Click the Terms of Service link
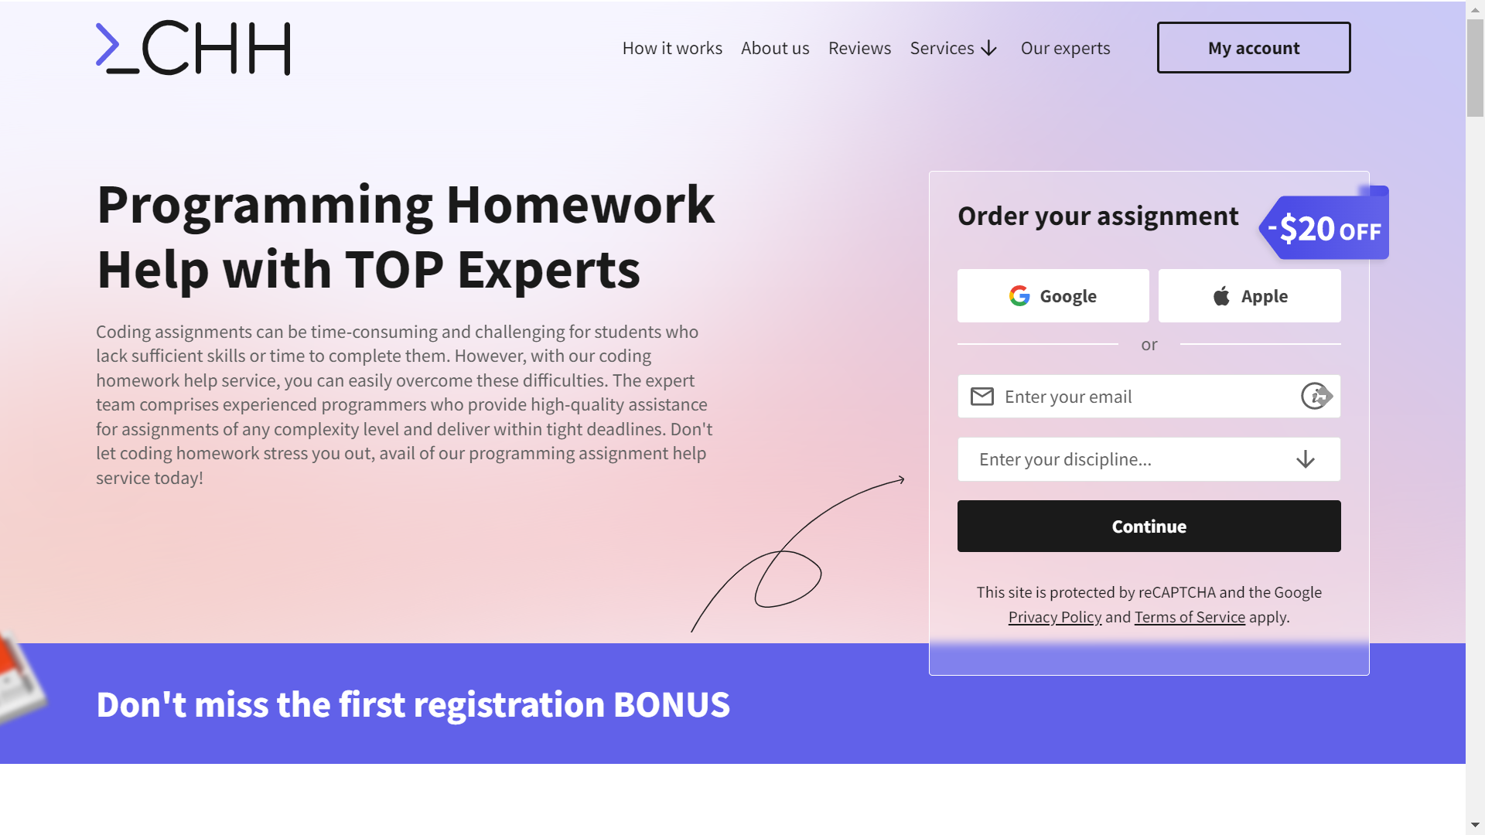Screen dimensions: 1485x835 pyautogui.click(x=1190, y=615)
